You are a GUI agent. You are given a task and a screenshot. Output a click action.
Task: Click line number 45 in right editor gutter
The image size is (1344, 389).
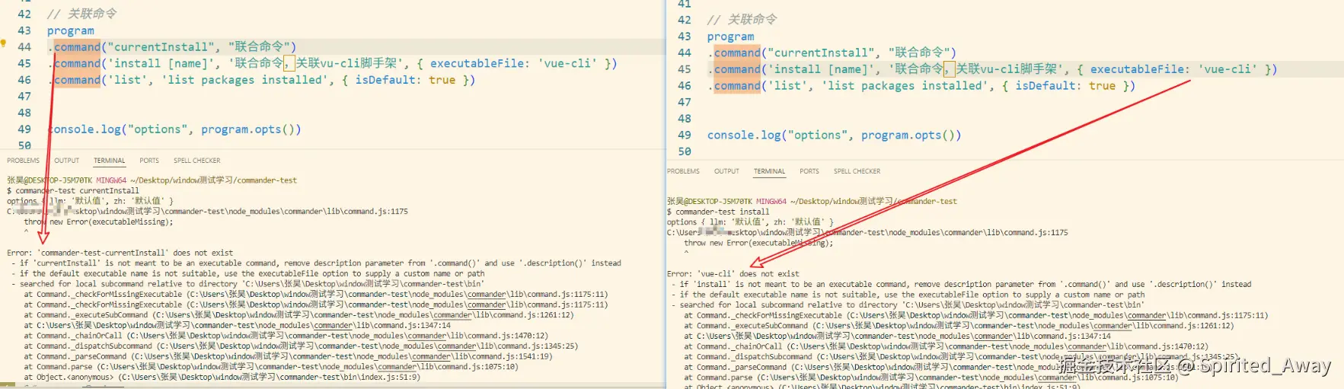click(x=684, y=69)
